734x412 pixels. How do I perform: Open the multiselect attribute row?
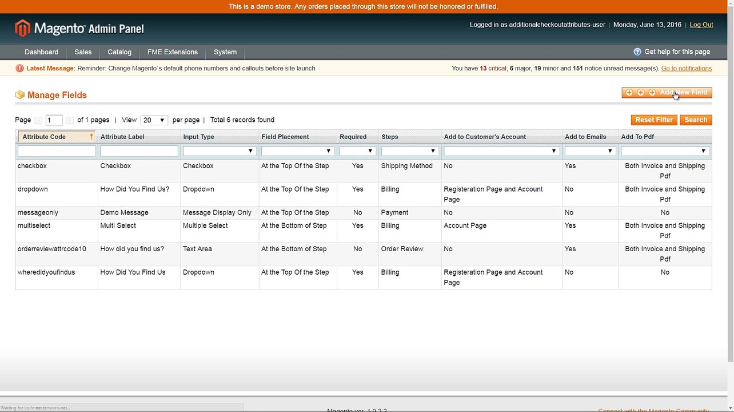[x=364, y=231]
